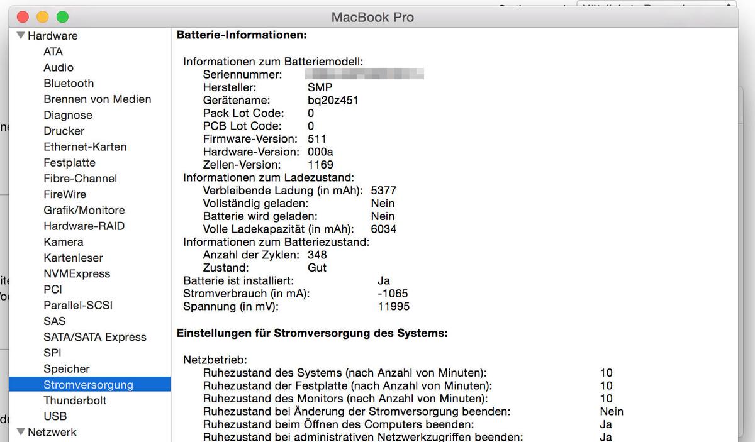This screenshot has height=442, width=755.
Task: Select PCI in the sidebar
Action: [53, 289]
